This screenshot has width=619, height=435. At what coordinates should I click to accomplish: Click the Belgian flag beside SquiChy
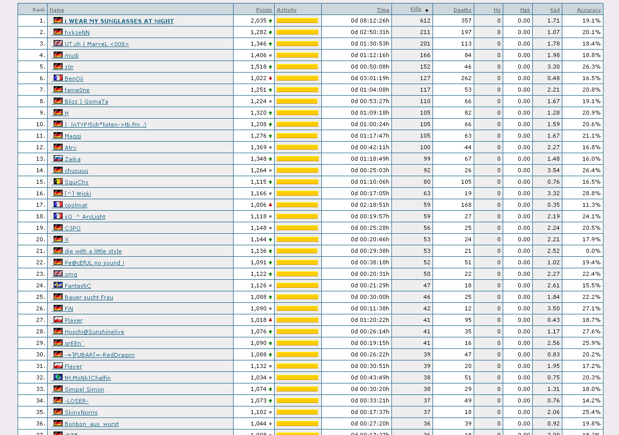click(x=58, y=182)
